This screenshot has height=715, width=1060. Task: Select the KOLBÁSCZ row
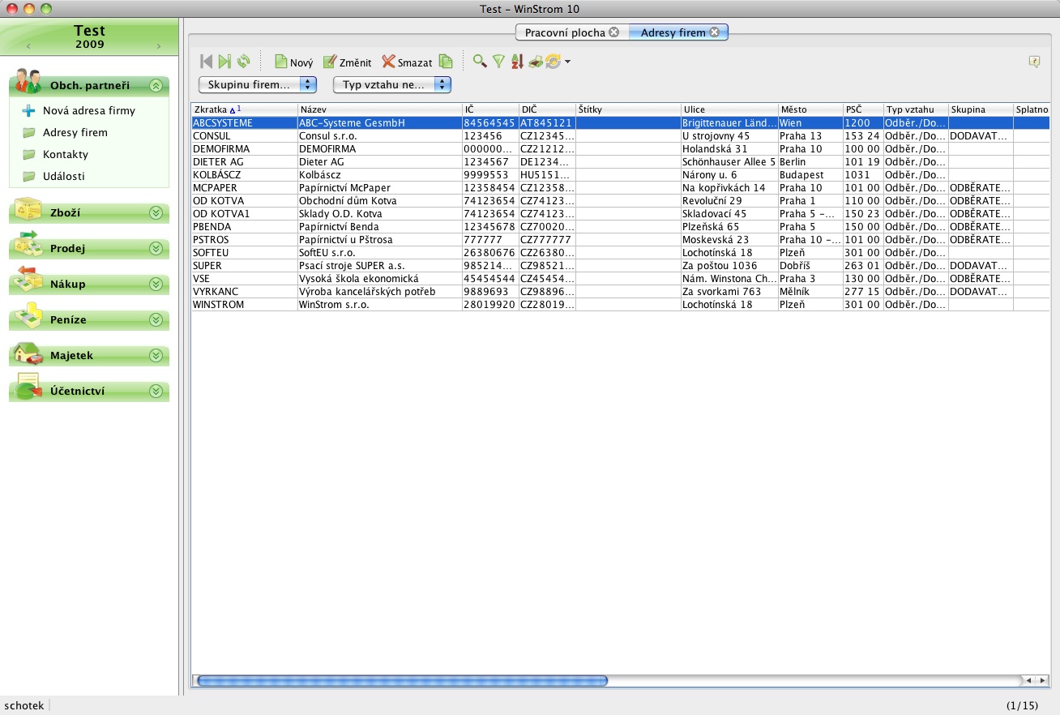click(x=621, y=175)
